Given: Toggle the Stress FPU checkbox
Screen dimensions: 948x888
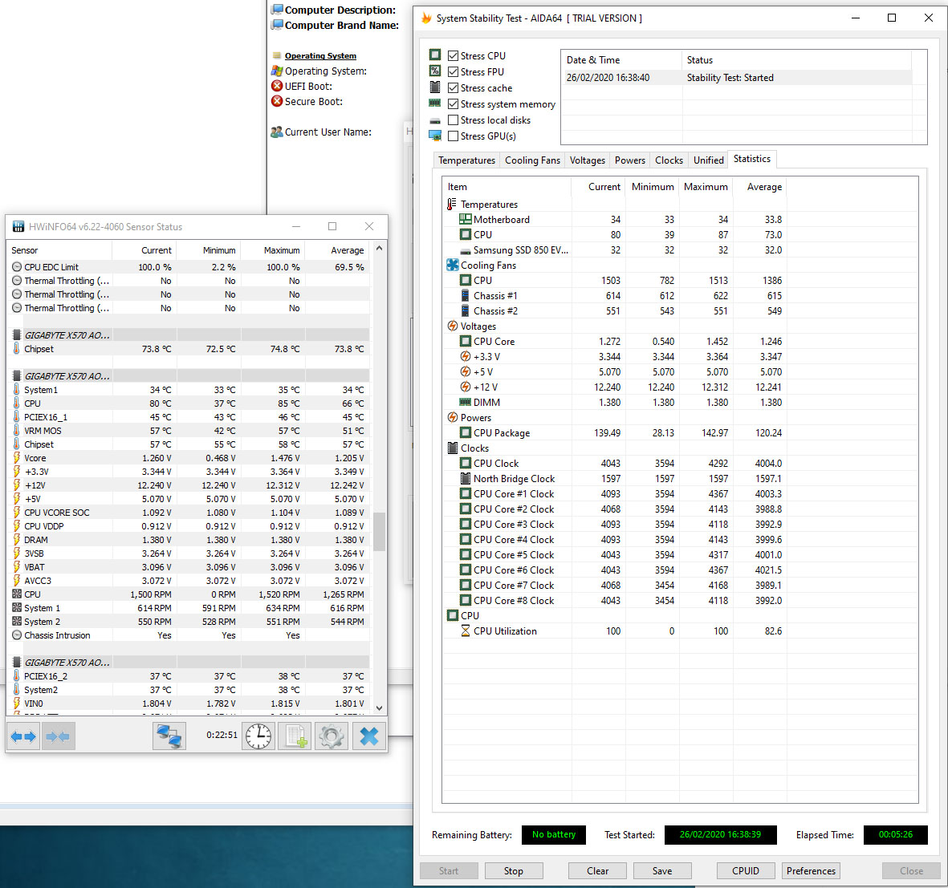Looking at the screenshot, I should coord(453,72).
